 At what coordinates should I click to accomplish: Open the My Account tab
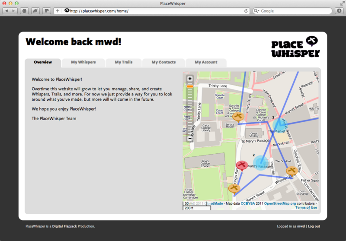coord(206,62)
